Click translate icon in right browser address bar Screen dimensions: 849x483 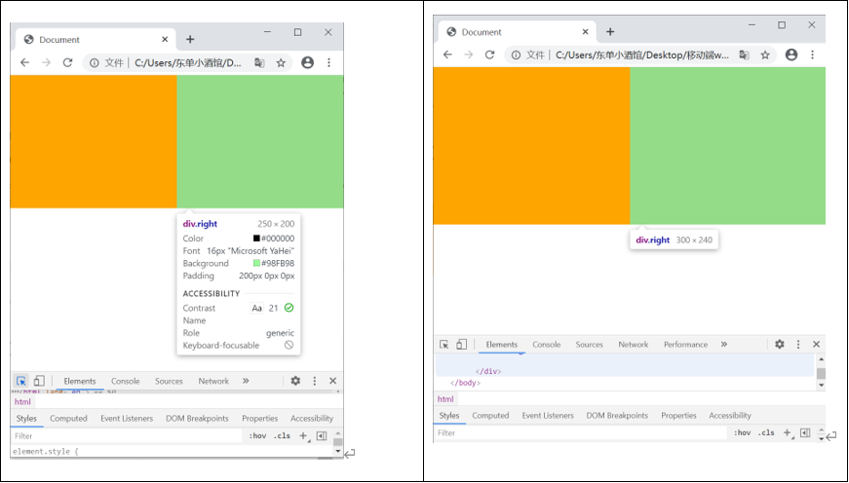click(x=744, y=55)
